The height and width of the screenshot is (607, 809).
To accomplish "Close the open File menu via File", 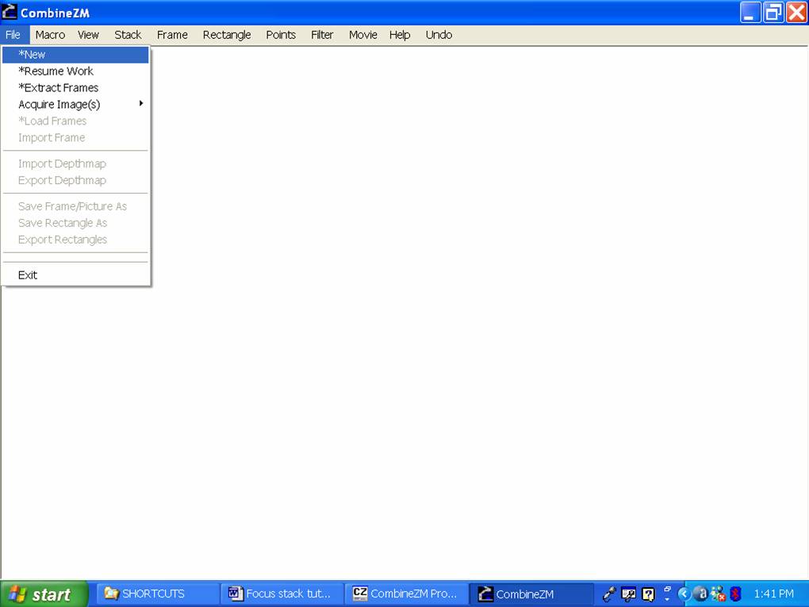I will click(13, 35).
